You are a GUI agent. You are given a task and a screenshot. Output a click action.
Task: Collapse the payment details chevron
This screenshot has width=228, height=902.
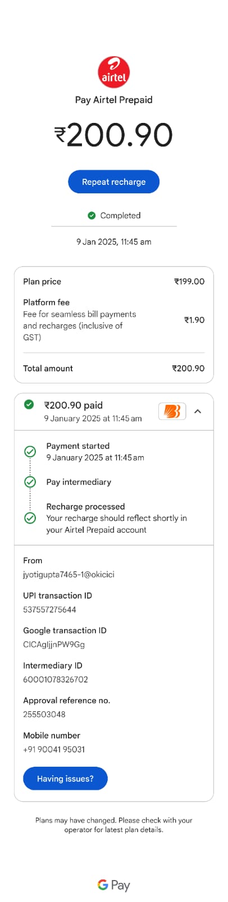(198, 412)
